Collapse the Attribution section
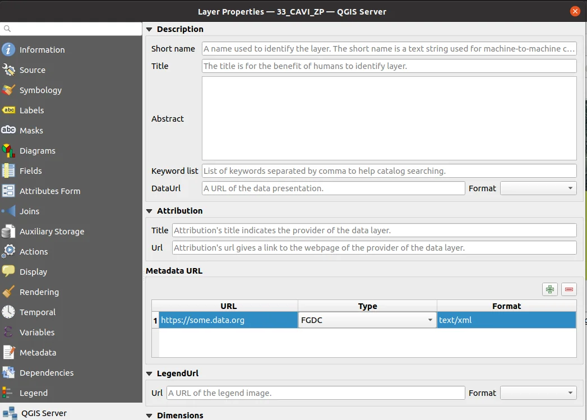 (149, 211)
